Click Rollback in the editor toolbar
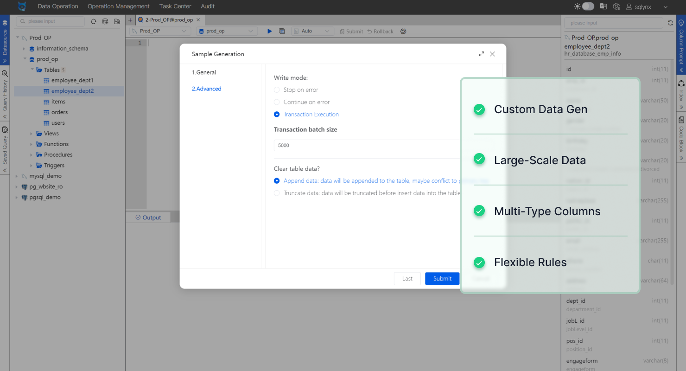This screenshot has height=371, width=686. coord(380,31)
